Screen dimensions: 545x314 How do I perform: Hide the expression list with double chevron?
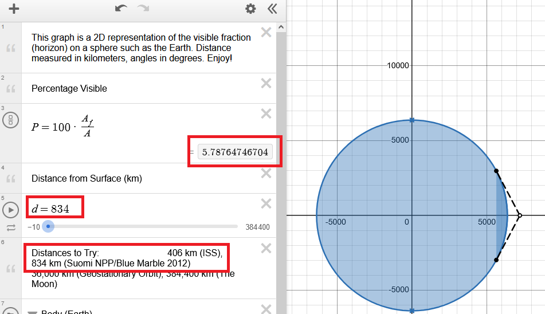pyautogui.click(x=272, y=9)
